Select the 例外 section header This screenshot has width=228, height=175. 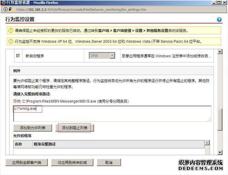[x=111, y=71]
